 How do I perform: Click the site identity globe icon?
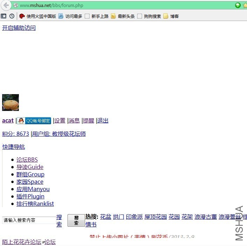[16, 5]
